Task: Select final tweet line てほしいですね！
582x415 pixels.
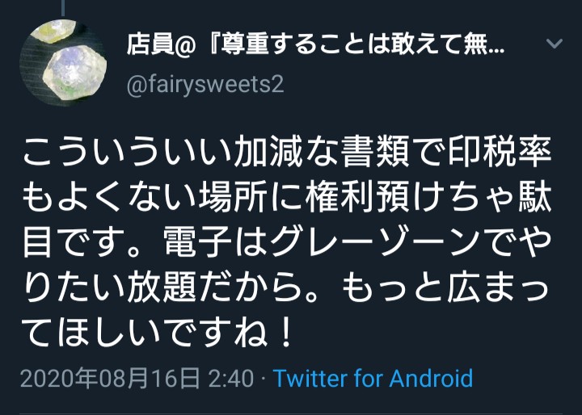Action: [158, 333]
